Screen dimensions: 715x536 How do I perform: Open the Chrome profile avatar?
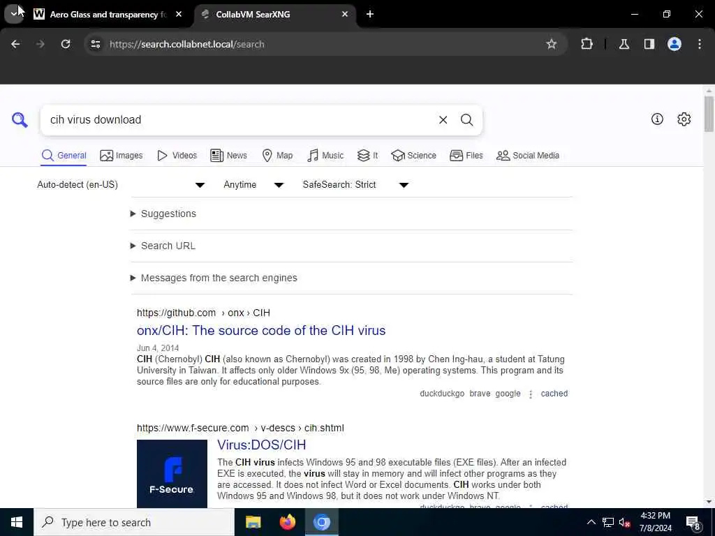pyautogui.click(x=675, y=44)
